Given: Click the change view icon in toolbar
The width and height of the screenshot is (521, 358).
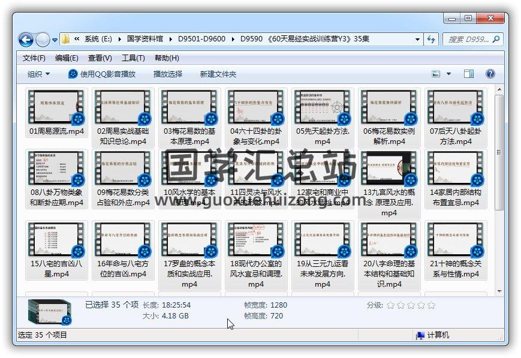Looking at the screenshot, I should [x=437, y=74].
